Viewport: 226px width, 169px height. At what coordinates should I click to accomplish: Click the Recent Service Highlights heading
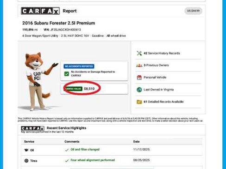(67, 128)
